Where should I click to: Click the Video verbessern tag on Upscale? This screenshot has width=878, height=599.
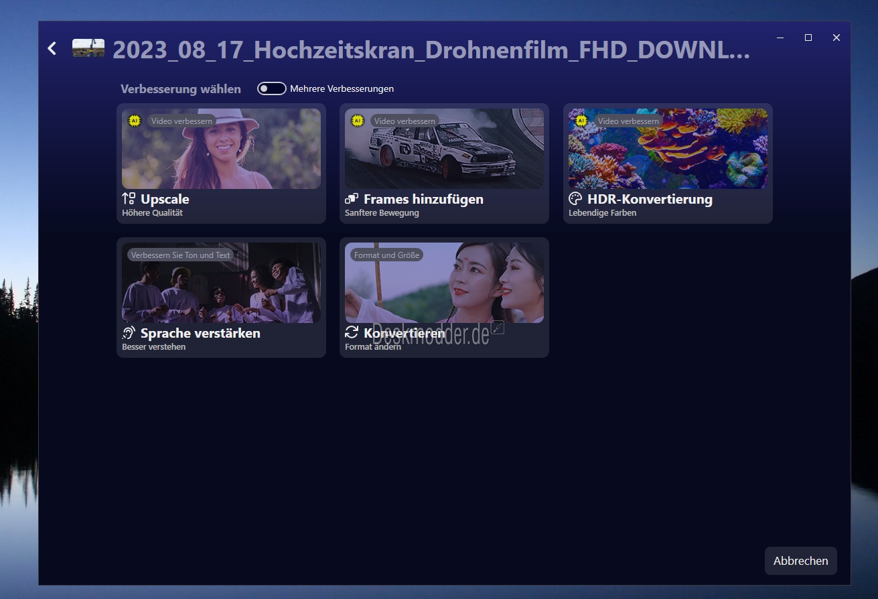[181, 121]
